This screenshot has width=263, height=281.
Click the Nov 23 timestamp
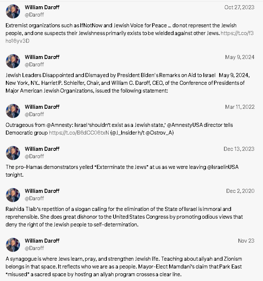click(x=246, y=241)
